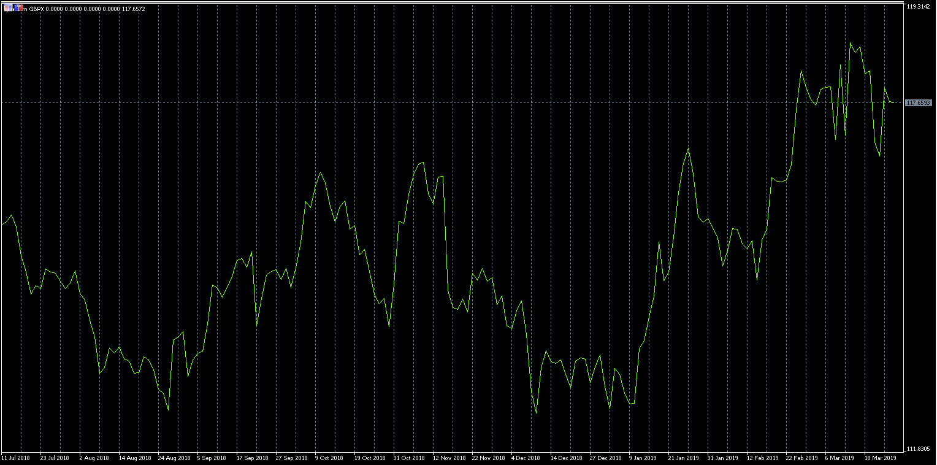The width and height of the screenshot is (937, 465).
Task: Select the 4 Dec 2018 date label
Action: pos(526,458)
